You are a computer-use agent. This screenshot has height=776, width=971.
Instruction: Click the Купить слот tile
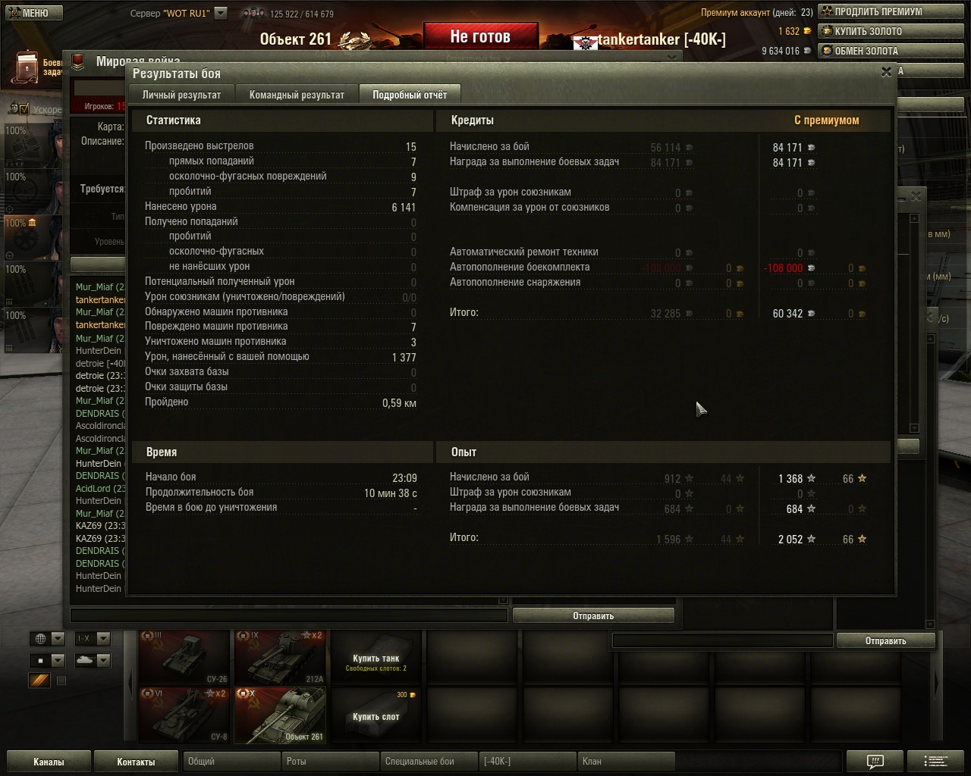coord(376,715)
